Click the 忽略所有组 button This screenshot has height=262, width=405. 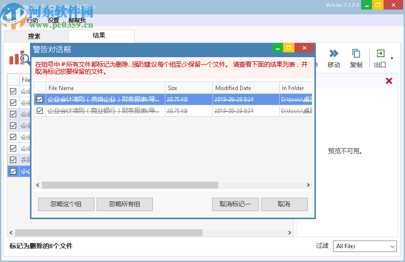pyautogui.click(x=125, y=204)
